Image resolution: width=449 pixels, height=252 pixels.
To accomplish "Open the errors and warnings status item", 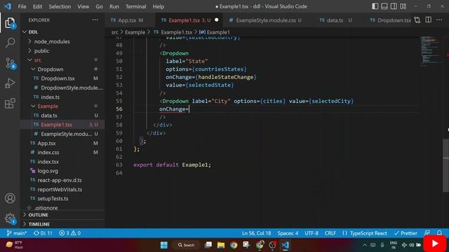I will click(x=70, y=233).
